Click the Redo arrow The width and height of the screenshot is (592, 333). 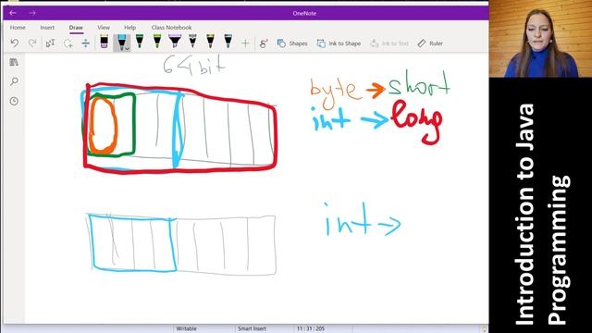(32, 43)
